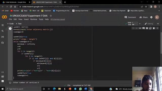Open the Edit menu
Image resolution: width=162 pixels, height=91 pixels.
(15, 19)
